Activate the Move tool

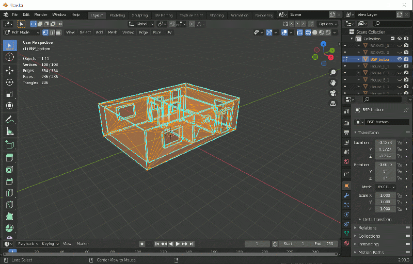point(9,70)
